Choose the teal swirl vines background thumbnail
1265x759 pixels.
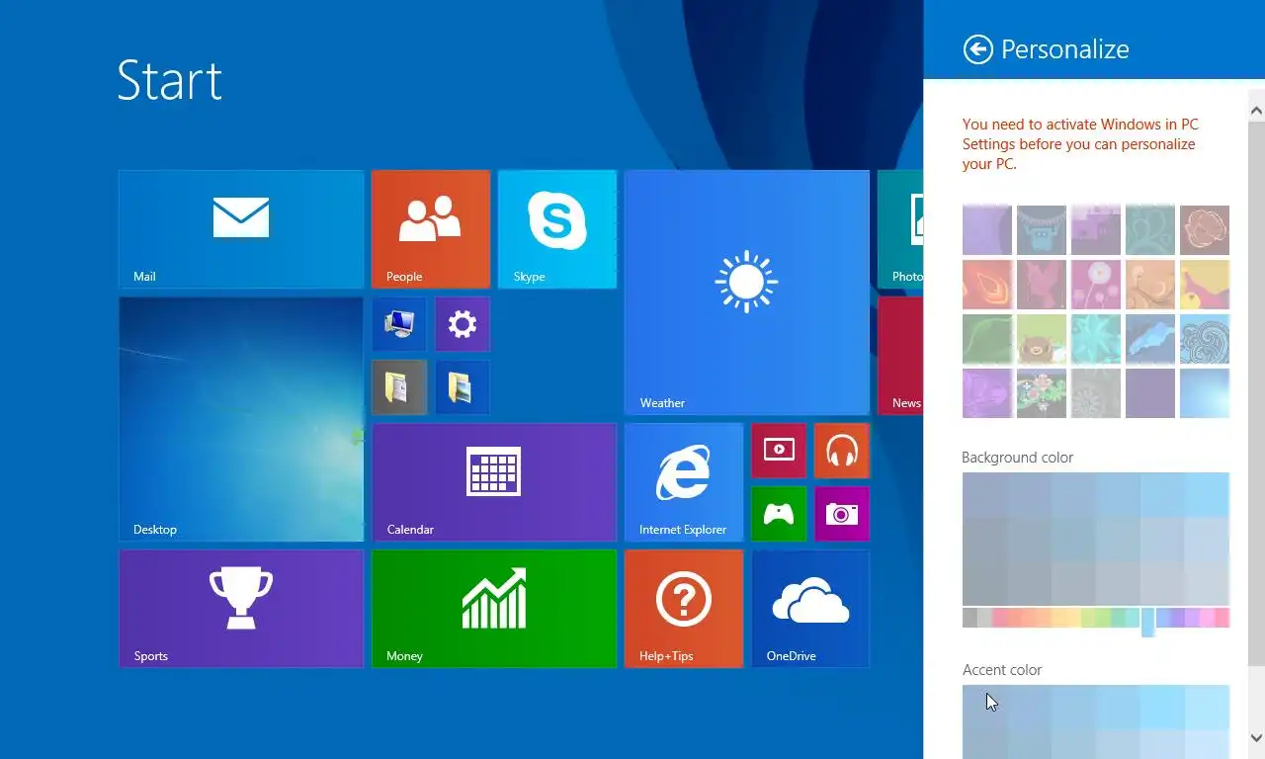tap(1150, 230)
